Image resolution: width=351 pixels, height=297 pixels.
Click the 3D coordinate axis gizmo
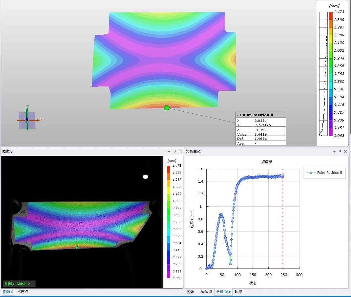pyautogui.click(x=27, y=120)
